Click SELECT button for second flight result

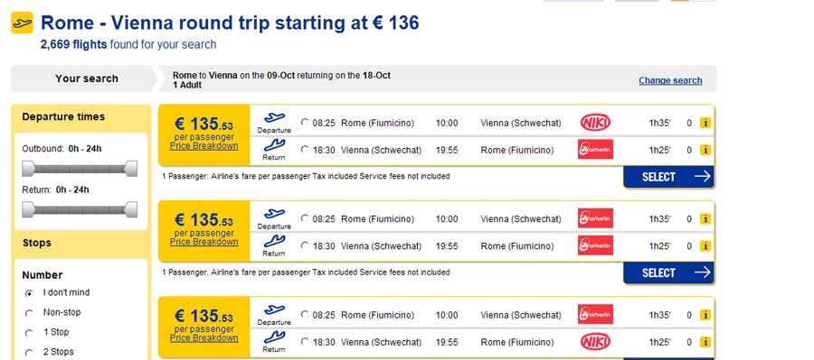click(668, 273)
